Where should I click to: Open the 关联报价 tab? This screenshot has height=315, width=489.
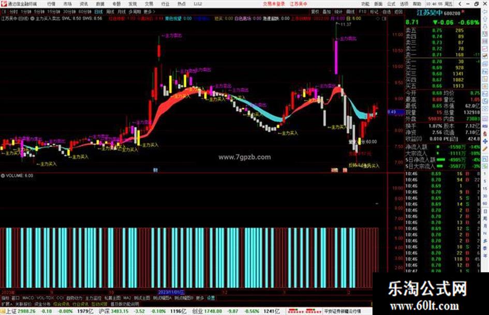23,304
